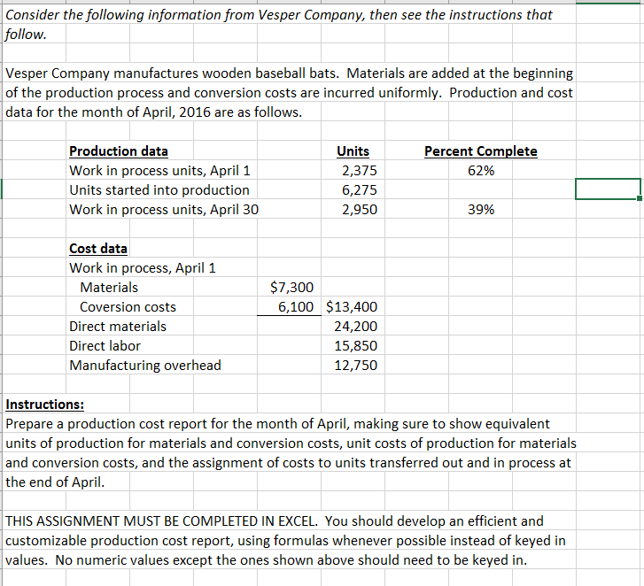This screenshot has width=644, height=586.
Task: Select the 39% percent complete cell
Action: click(x=481, y=209)
